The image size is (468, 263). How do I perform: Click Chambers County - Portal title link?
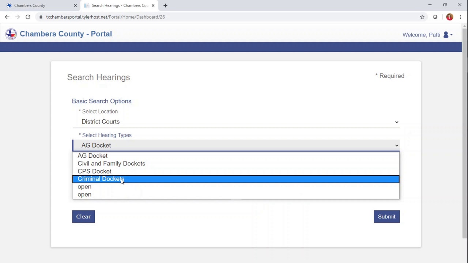[66, 34]
